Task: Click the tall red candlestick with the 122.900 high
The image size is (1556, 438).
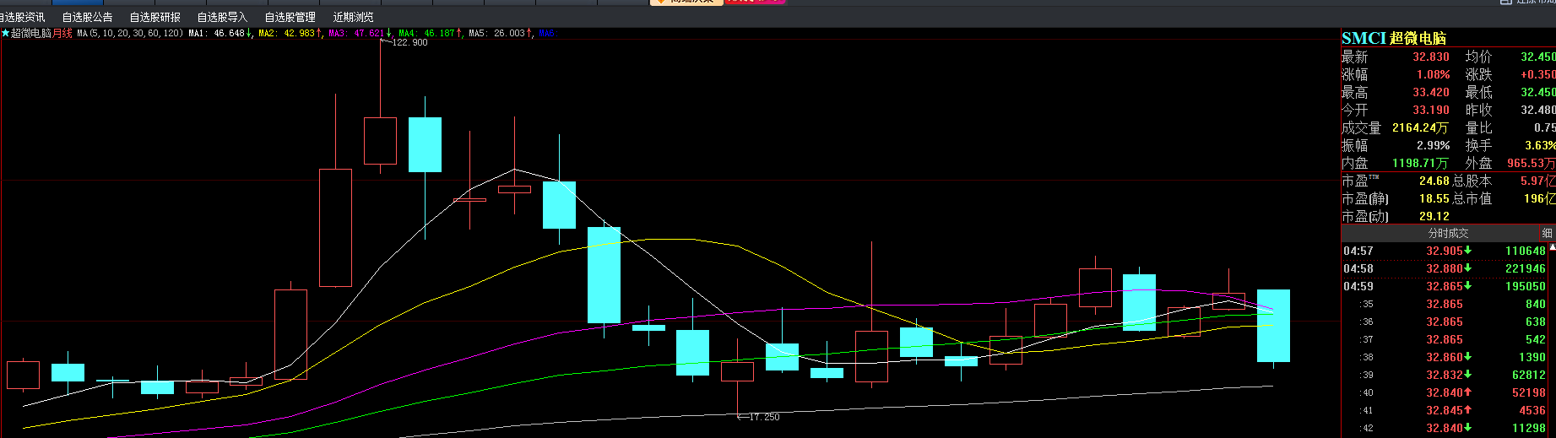Action: 380,140
